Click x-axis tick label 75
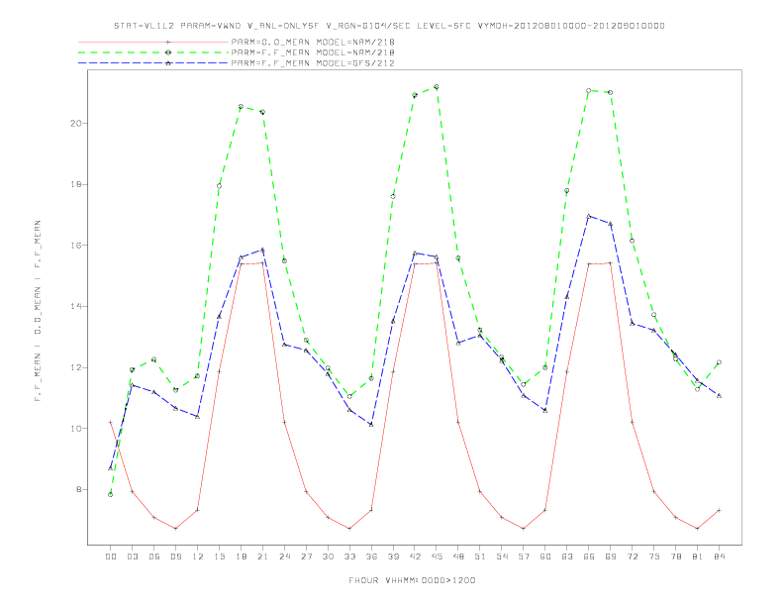784x606 pixels. (x=654, y=556)
